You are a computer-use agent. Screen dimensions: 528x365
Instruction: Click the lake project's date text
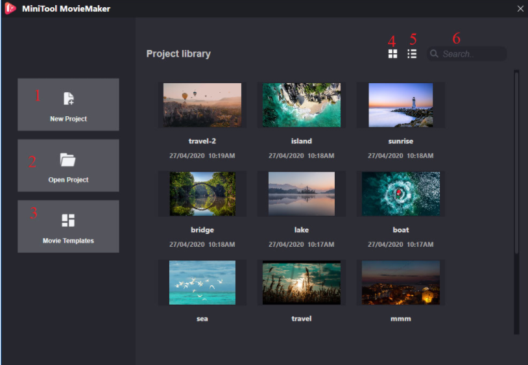tap(302, 244)
